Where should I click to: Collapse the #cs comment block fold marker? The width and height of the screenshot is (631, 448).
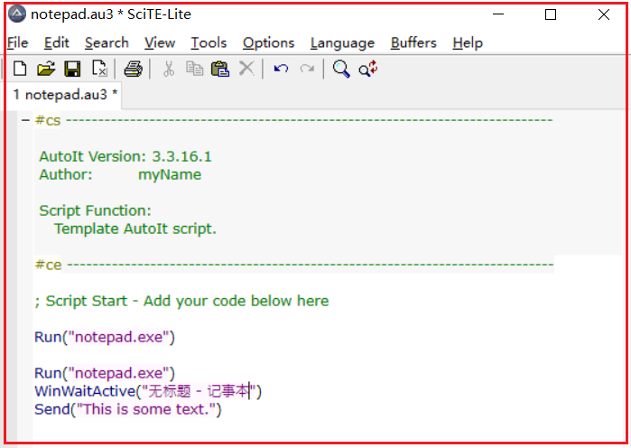point(26,120)
